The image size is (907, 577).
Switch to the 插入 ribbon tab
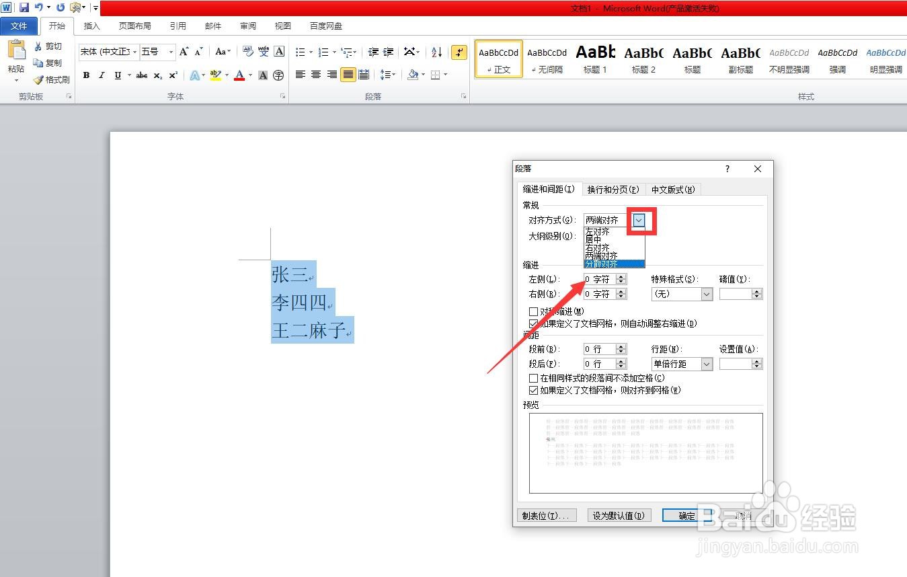[x=91, y=26]
